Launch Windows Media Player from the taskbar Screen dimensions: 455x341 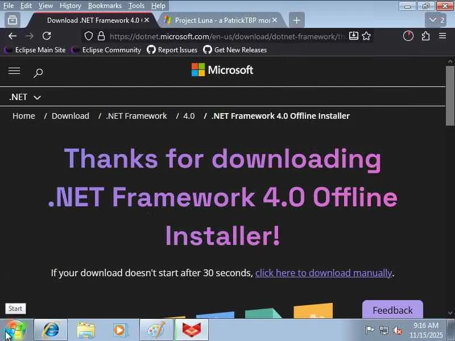(x=120, y=330)
